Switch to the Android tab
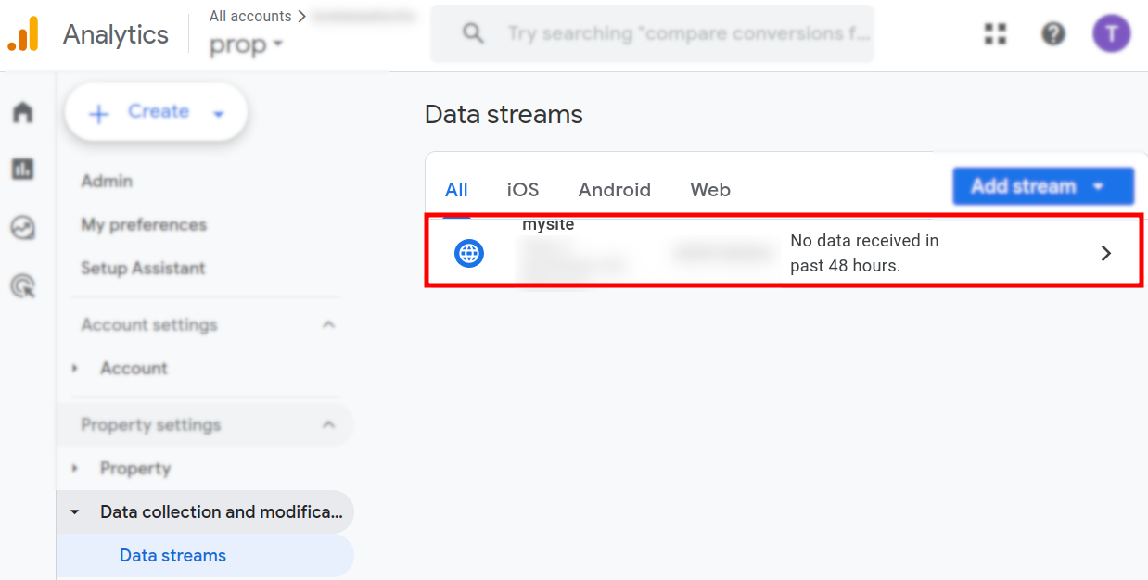The image size is (1148, 580). coord(614,190)
